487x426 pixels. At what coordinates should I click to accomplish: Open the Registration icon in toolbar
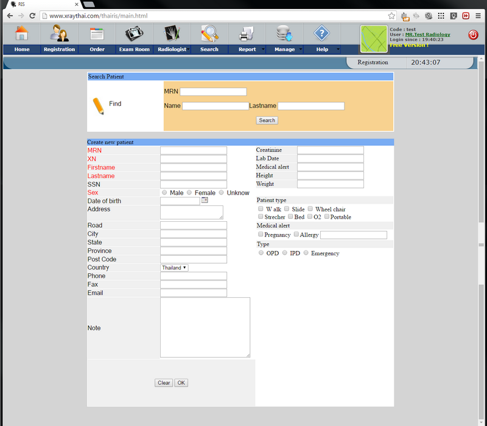pyautogui.click(x=59, y=33)
